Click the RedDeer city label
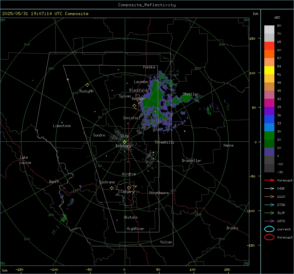The width and height of the screenshot is (294, 274). point(139,99)
